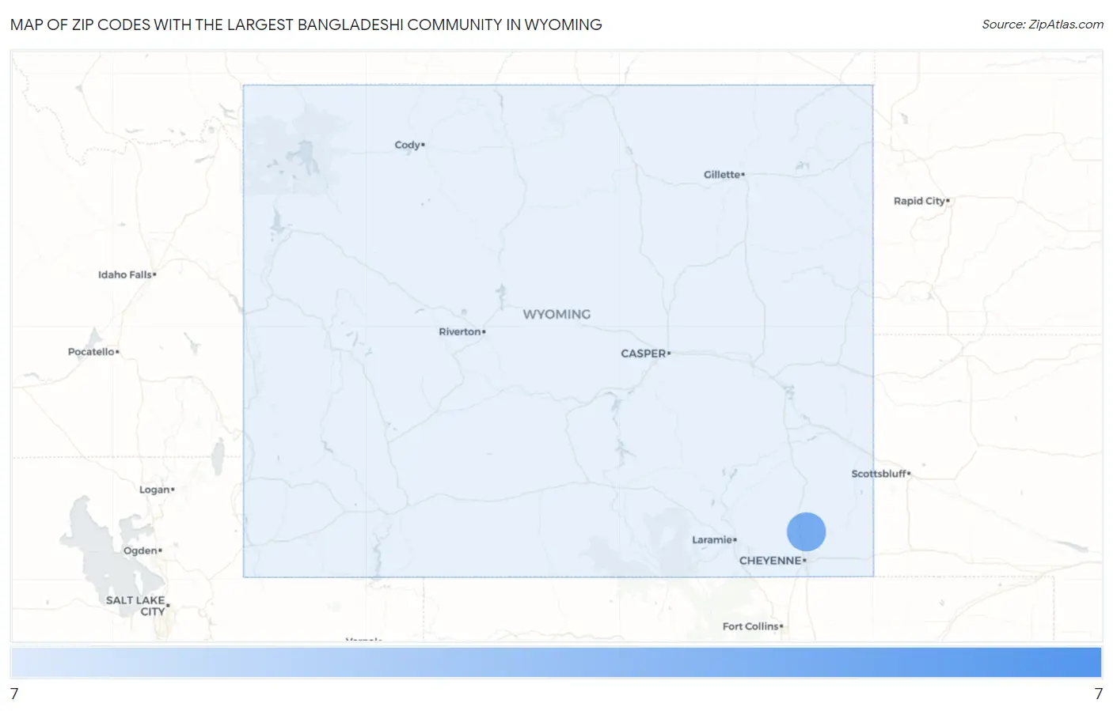This screenshot has width=1113, height=711.
Task: Click the Fort Collins label
Action: (752, 626)
